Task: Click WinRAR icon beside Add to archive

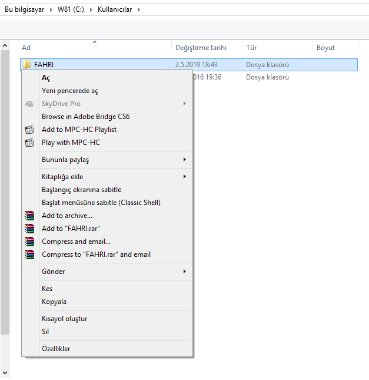Action: point(29,216)
